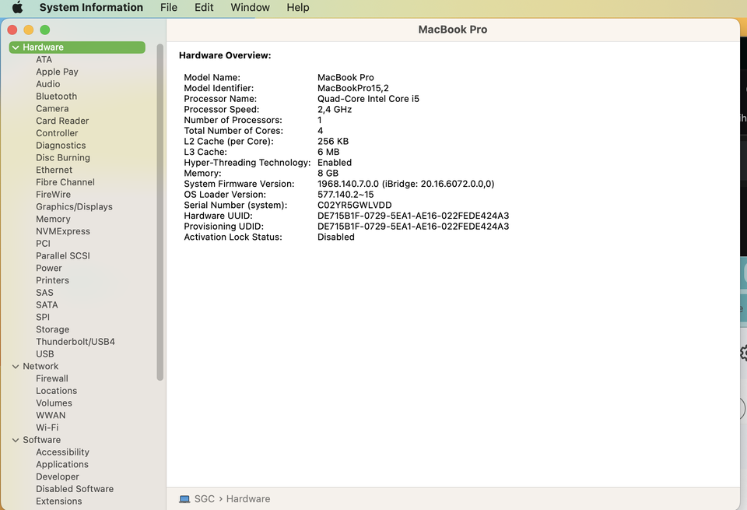Select FireWire in the sidebar
747x510 pixels.
[54, 195]
